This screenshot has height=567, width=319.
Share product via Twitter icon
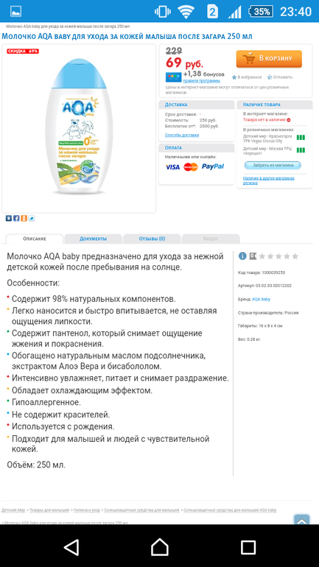(x=32, y=218)
